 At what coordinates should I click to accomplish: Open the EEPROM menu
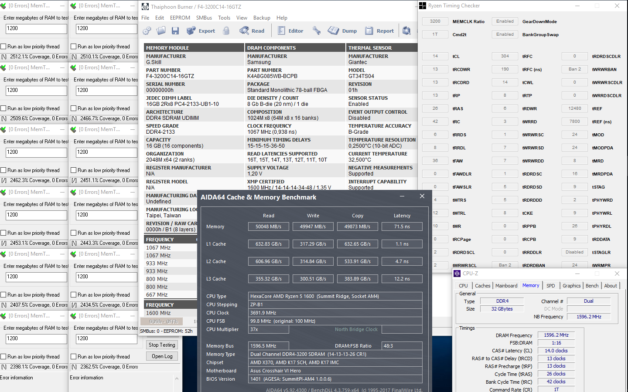tap(180, 18)
